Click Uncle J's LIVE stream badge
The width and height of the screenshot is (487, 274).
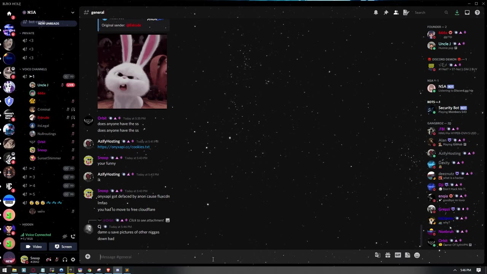[70, 85]
